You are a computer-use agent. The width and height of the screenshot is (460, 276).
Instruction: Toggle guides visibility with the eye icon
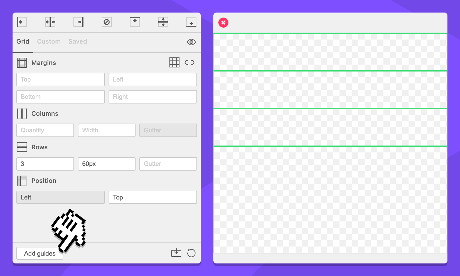(x=191, y=42)
